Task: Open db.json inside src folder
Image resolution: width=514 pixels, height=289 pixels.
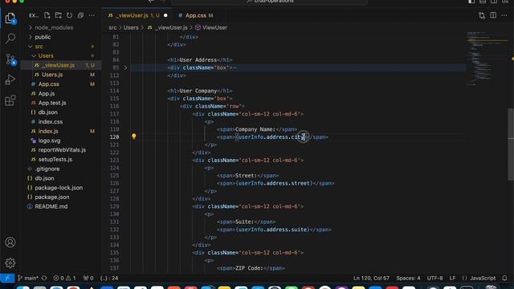Action: pos(47,112)
